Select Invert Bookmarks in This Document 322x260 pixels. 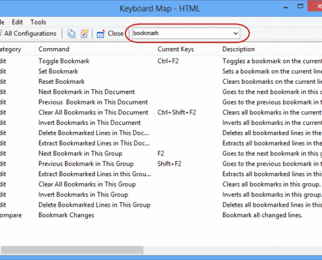90,123
